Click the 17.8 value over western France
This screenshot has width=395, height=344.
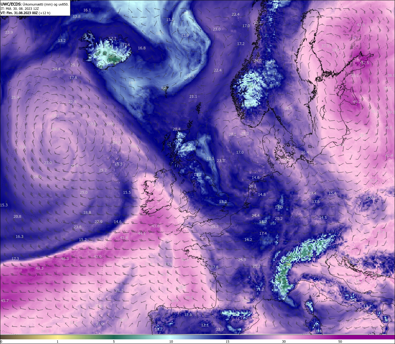click(x=214, y=267)
